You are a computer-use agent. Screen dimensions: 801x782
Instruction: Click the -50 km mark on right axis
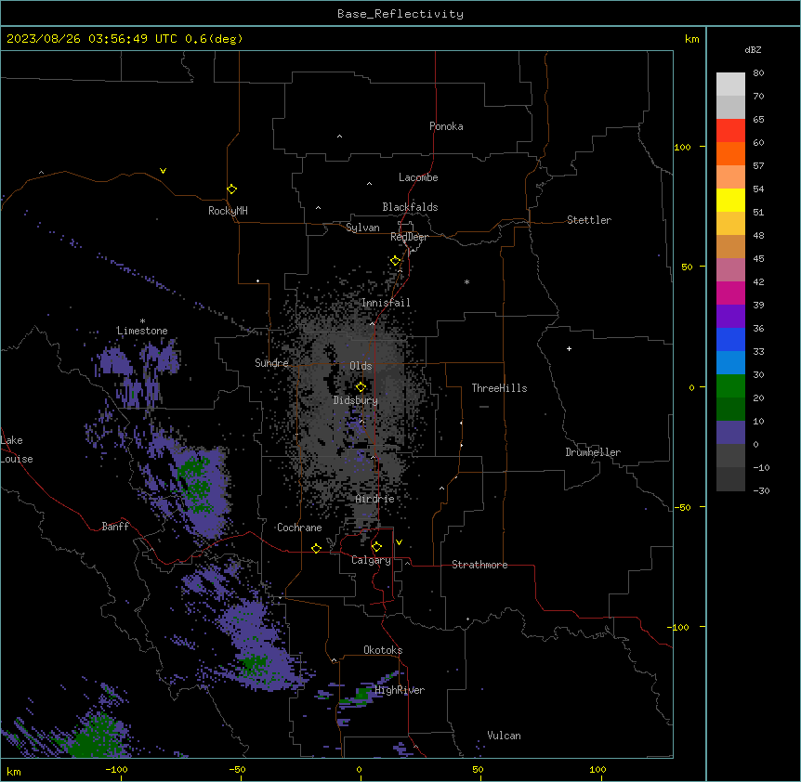coord(682,507)
